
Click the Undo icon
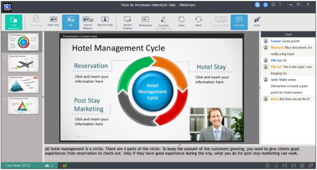181,19
